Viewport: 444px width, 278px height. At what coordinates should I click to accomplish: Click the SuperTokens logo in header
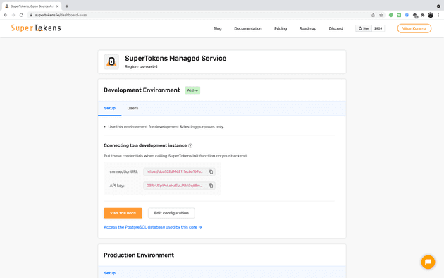click(36, 28)
